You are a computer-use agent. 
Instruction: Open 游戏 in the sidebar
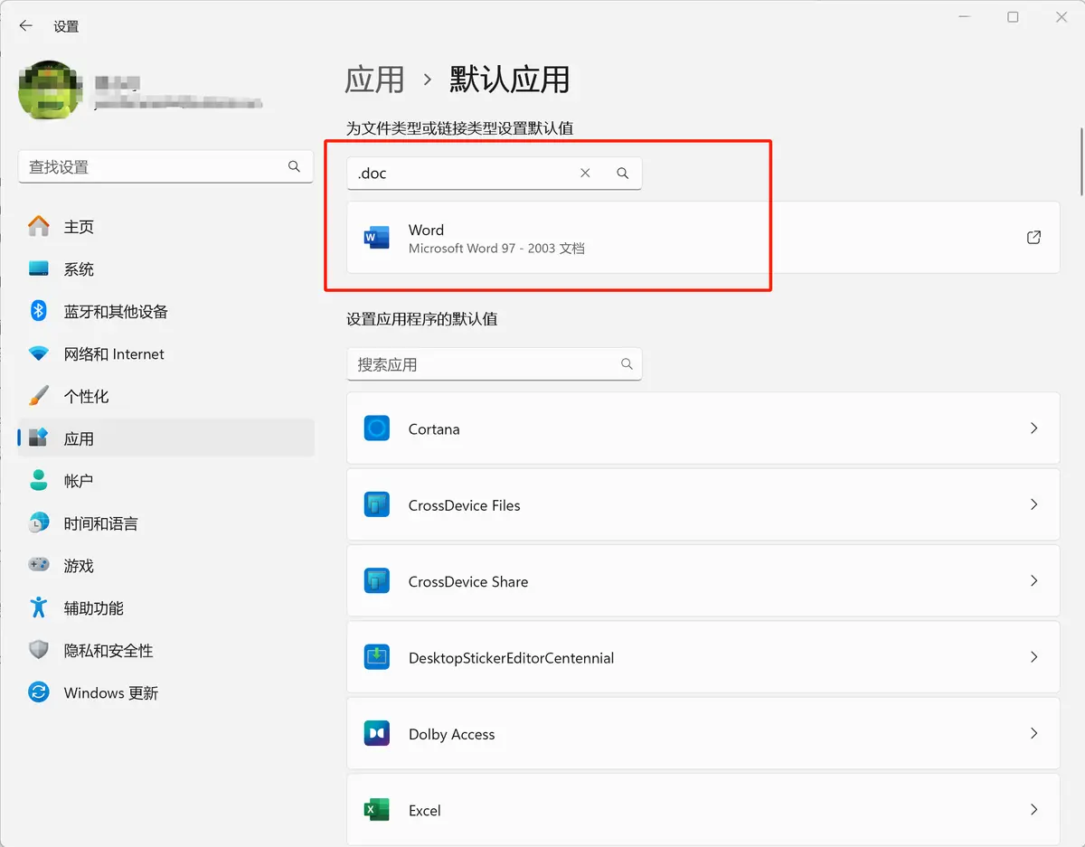coord(166,566)
